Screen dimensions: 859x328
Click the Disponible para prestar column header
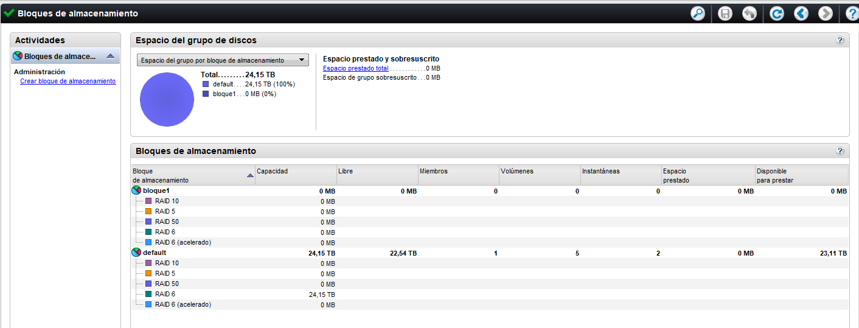coord(802,175)
